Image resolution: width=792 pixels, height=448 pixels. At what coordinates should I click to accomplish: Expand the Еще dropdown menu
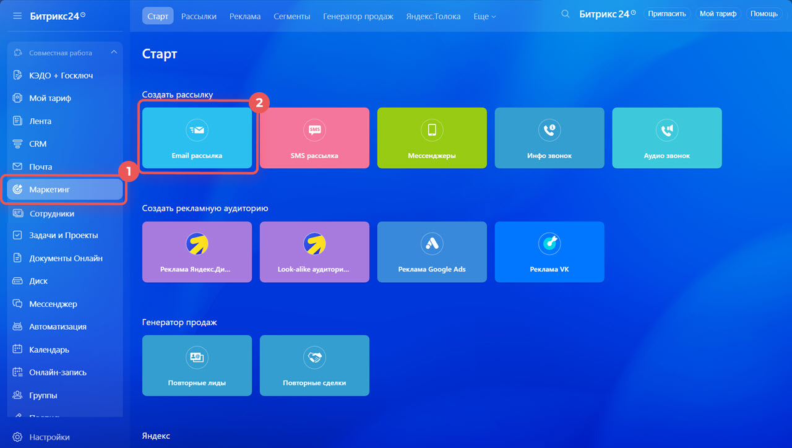point(484,17)
